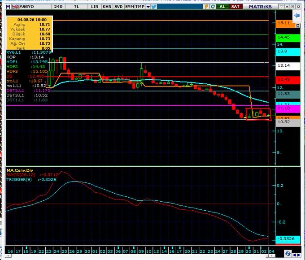
Task: Click the lightning bolt icon
Action: tap(206, 7)
